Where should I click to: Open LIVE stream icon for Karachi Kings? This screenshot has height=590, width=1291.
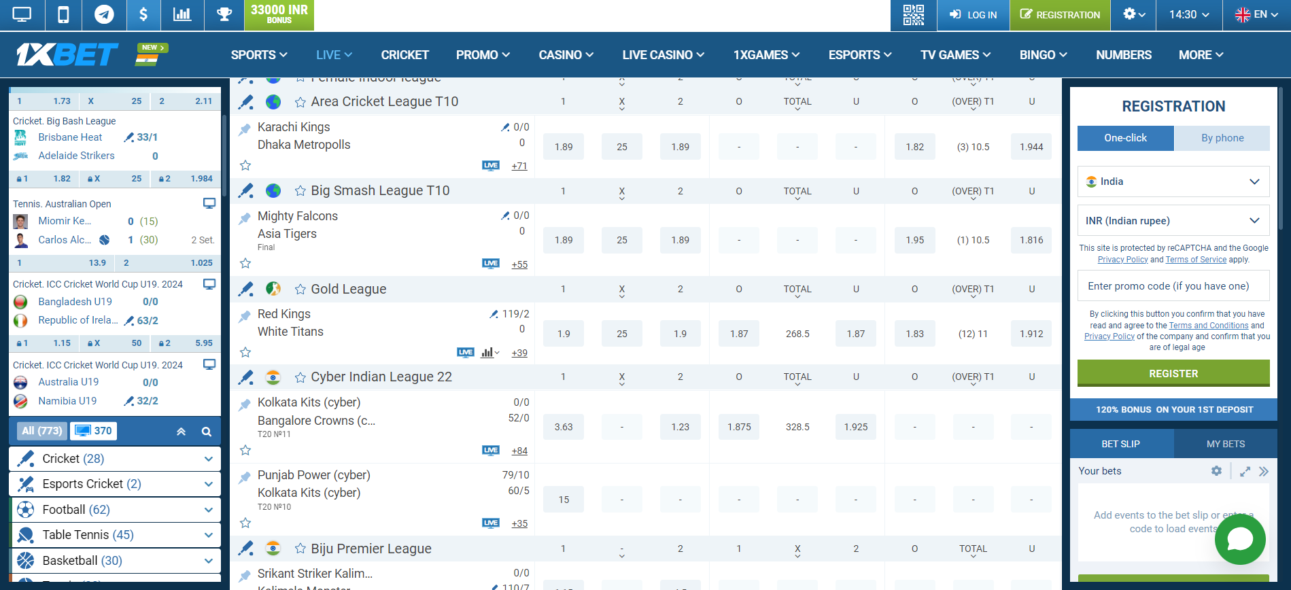coord(491,165)
